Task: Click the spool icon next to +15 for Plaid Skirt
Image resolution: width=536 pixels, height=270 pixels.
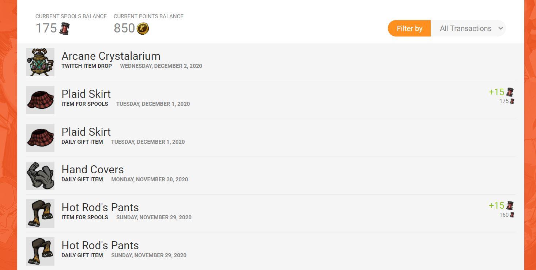Action: 510,92
